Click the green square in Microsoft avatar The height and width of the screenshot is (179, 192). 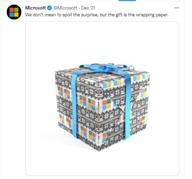pyautogui.click(x=16, y=10)
